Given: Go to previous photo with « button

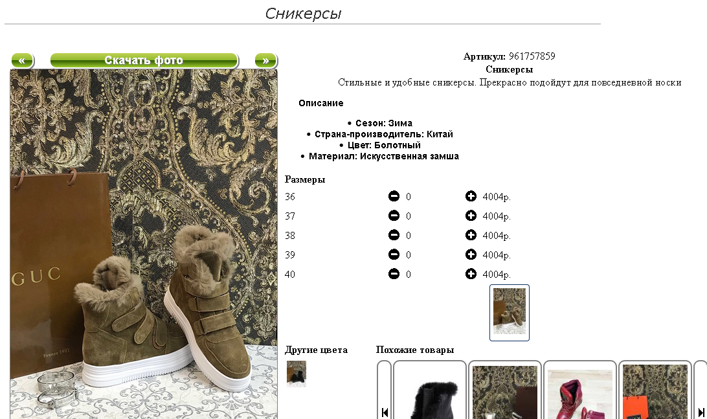Looking at the screenshot, I should (x=22, y=60).
